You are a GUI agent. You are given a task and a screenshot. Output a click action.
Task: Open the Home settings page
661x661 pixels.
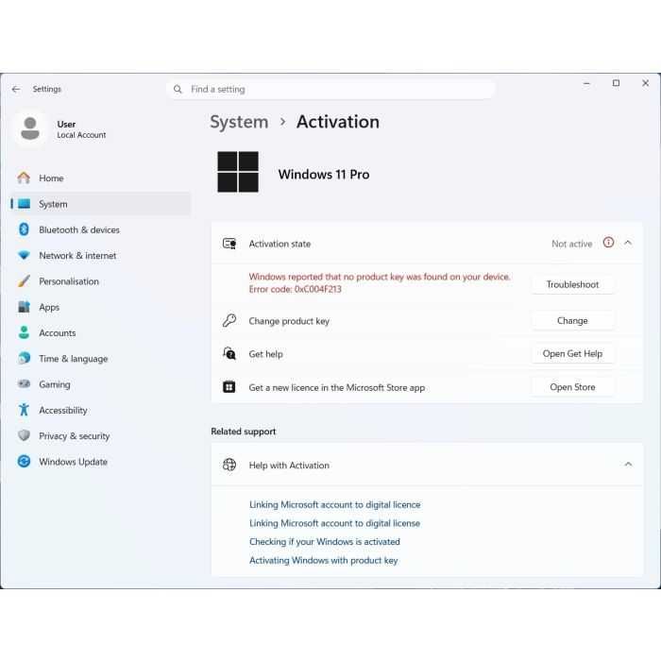point(100,178)
